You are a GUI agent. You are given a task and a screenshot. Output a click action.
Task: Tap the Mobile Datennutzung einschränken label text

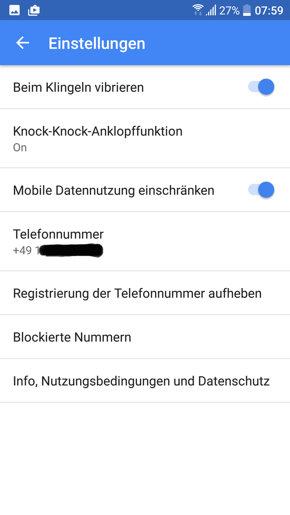pyautogui.click(x=114, y=190)
